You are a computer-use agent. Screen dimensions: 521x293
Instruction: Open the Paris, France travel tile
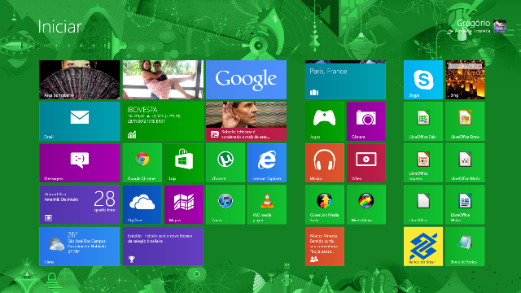click(345, 80)
